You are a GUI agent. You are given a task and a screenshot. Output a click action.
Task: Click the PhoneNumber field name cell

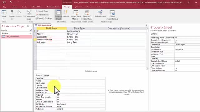(x=52, y=40)
